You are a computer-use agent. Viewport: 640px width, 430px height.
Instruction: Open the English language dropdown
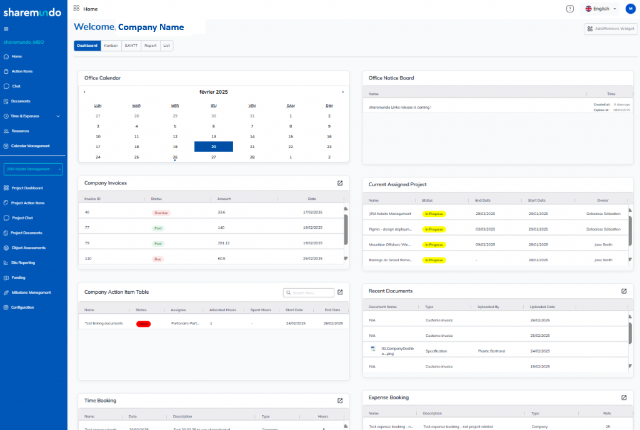click(601, 9)
